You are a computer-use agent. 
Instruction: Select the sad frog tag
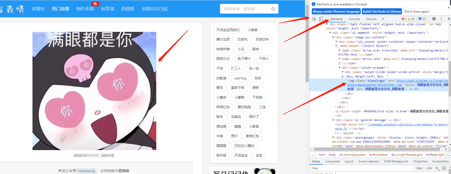point(240,78)
